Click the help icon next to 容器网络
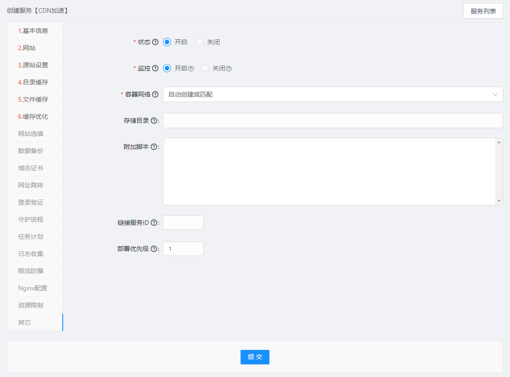The height and width of the screenshot is (377, 510). point(155,94)
